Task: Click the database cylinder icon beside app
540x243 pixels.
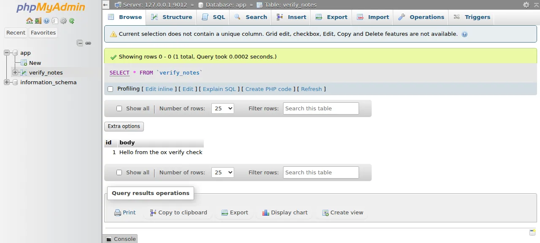Action: coord(15,53)
